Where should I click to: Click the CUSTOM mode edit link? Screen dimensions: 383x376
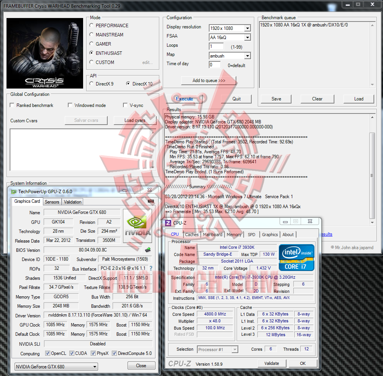tap(147, 62)
